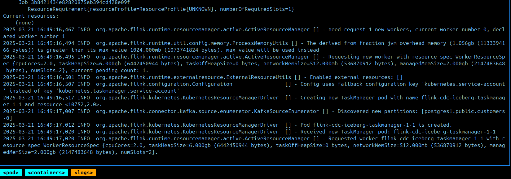Viewport: 511px width, 179px height.
Task: Click the <pod> breadcrumb tab
Action: tap(11, 172)
